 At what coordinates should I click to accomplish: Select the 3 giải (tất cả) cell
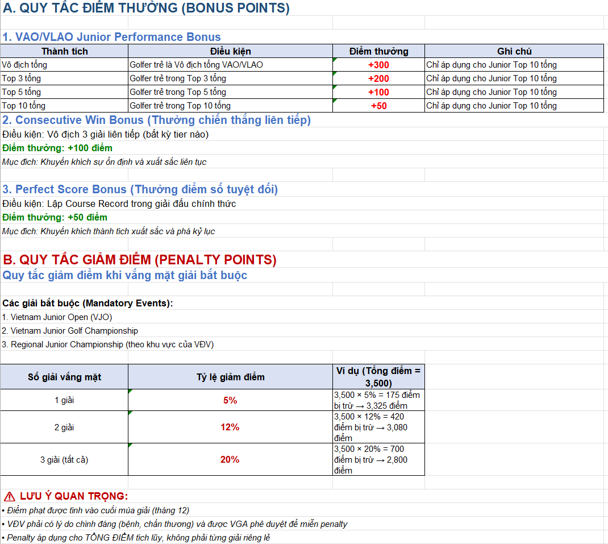64,459
